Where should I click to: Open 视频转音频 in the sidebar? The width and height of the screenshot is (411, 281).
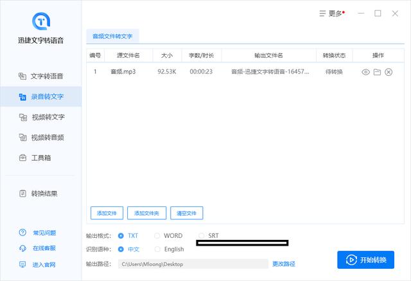tap(41, 138)
